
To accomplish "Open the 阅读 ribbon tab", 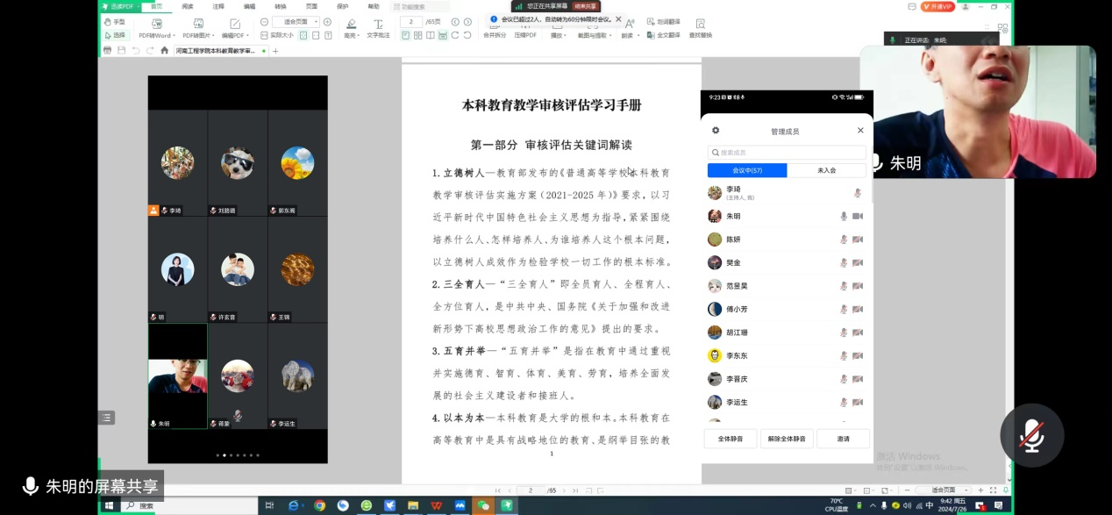I will pos(188,6).
